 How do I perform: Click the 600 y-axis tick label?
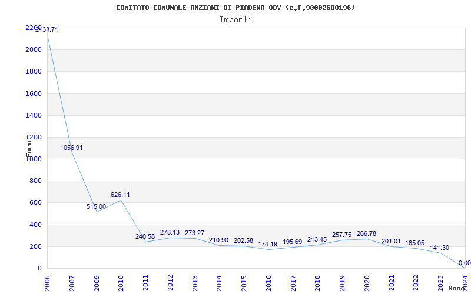point(35,202)
